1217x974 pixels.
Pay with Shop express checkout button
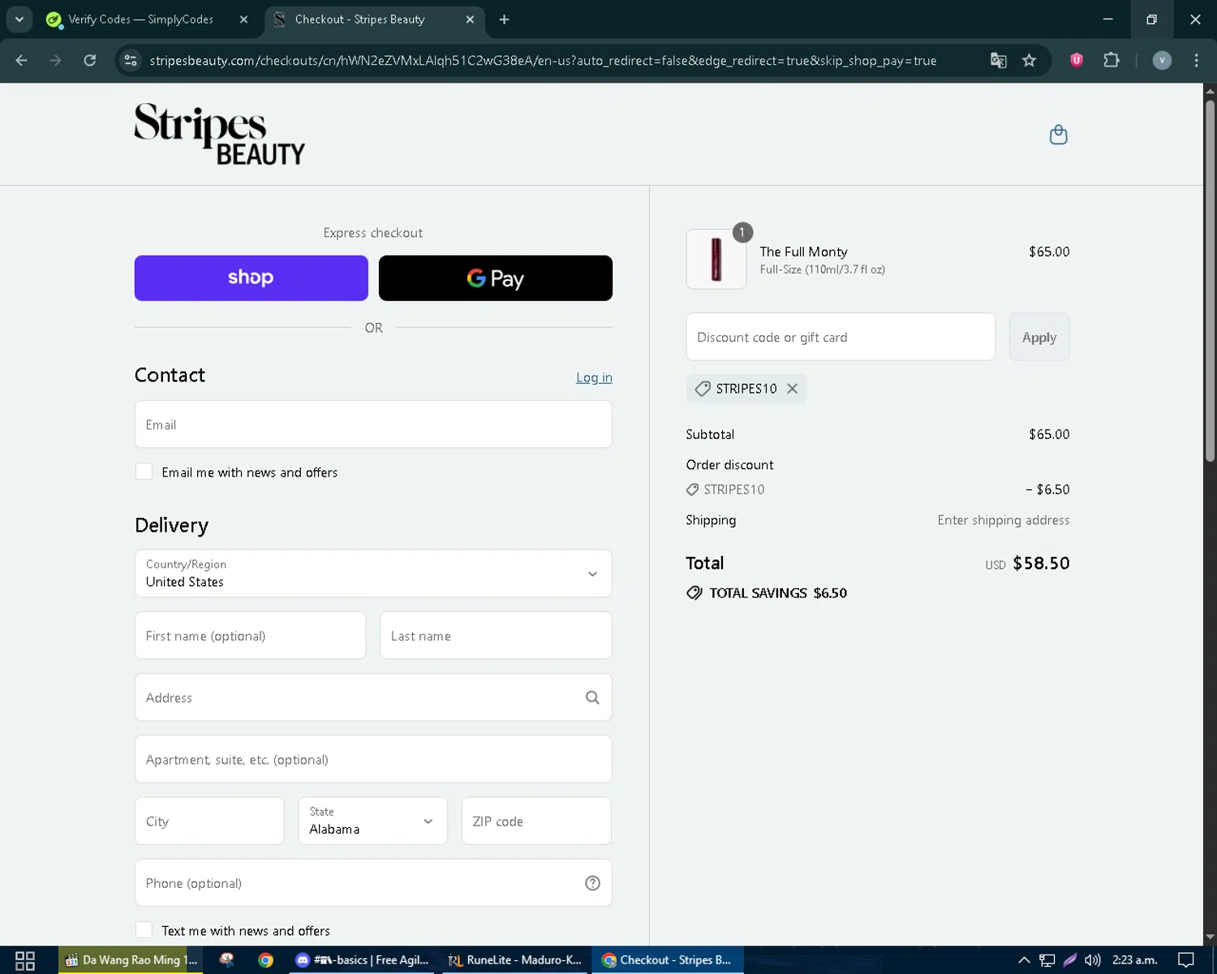coord(251,278)
